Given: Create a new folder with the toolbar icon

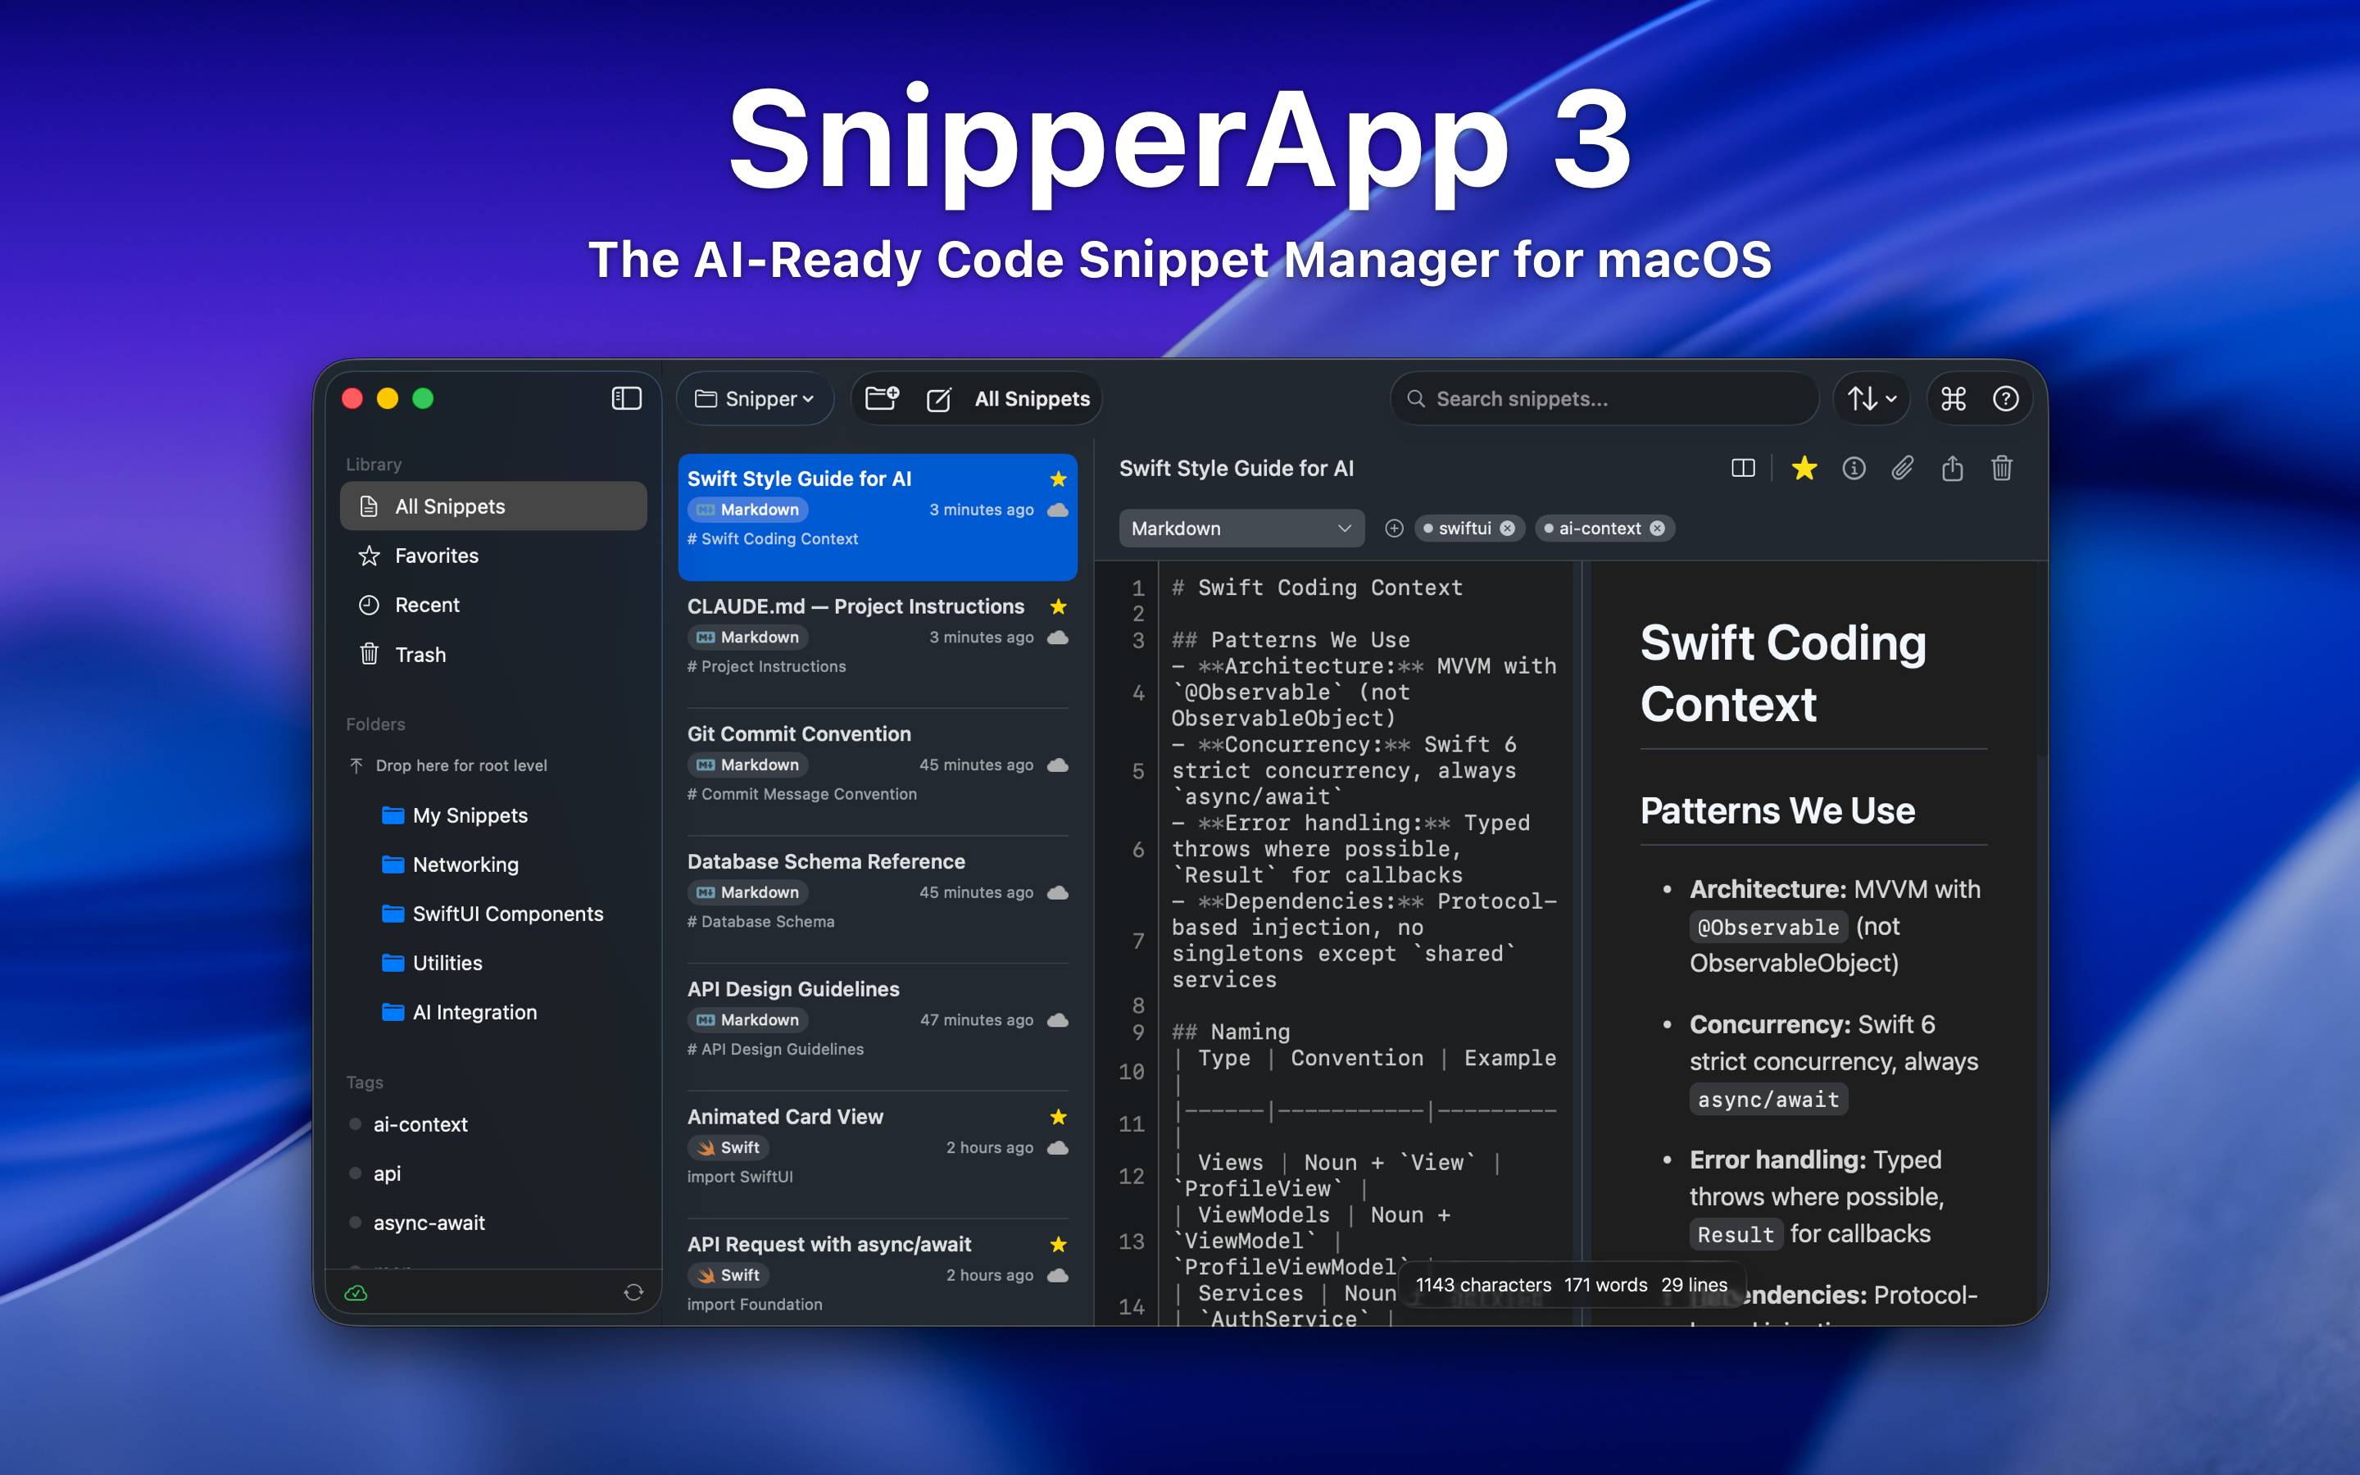Looking at the screenshot, I should tap(882, 398).
